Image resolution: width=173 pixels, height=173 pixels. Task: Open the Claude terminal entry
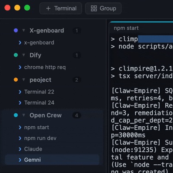click(52, 149)
